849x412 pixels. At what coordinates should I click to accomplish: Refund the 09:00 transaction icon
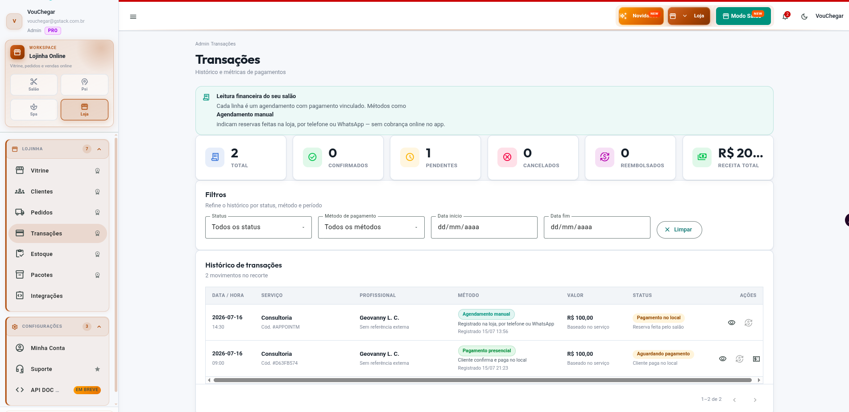click(x=740, y=359)
